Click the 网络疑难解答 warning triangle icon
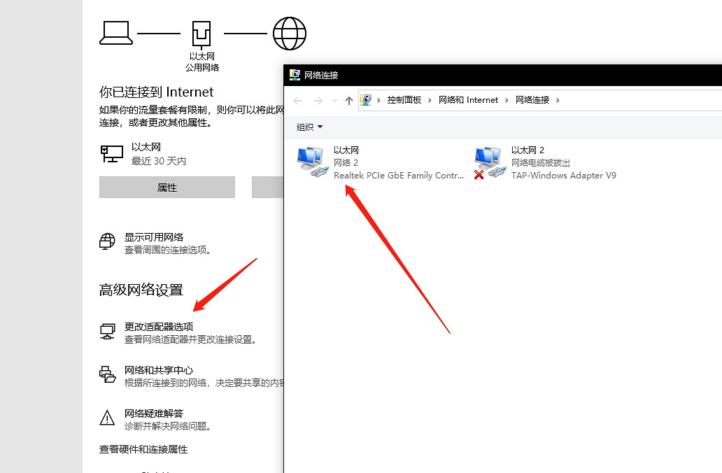The width and height of the screenshot is (722, 473). [107, 417]
